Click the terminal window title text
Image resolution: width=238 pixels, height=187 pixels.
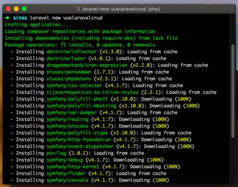(x=118, y=9)
